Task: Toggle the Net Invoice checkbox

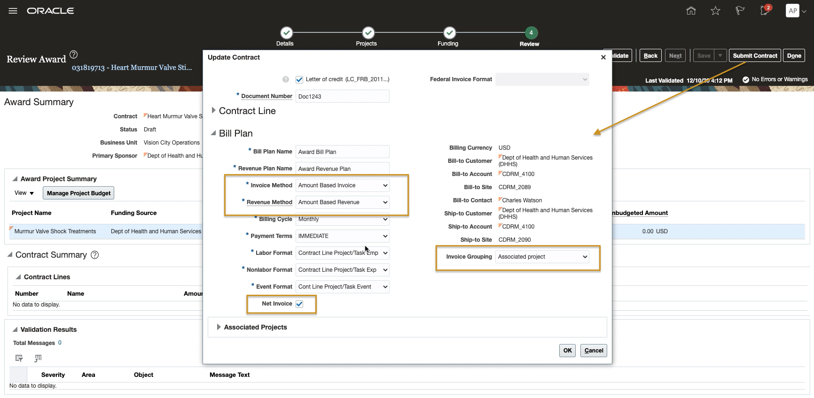Action: point(299,304)
